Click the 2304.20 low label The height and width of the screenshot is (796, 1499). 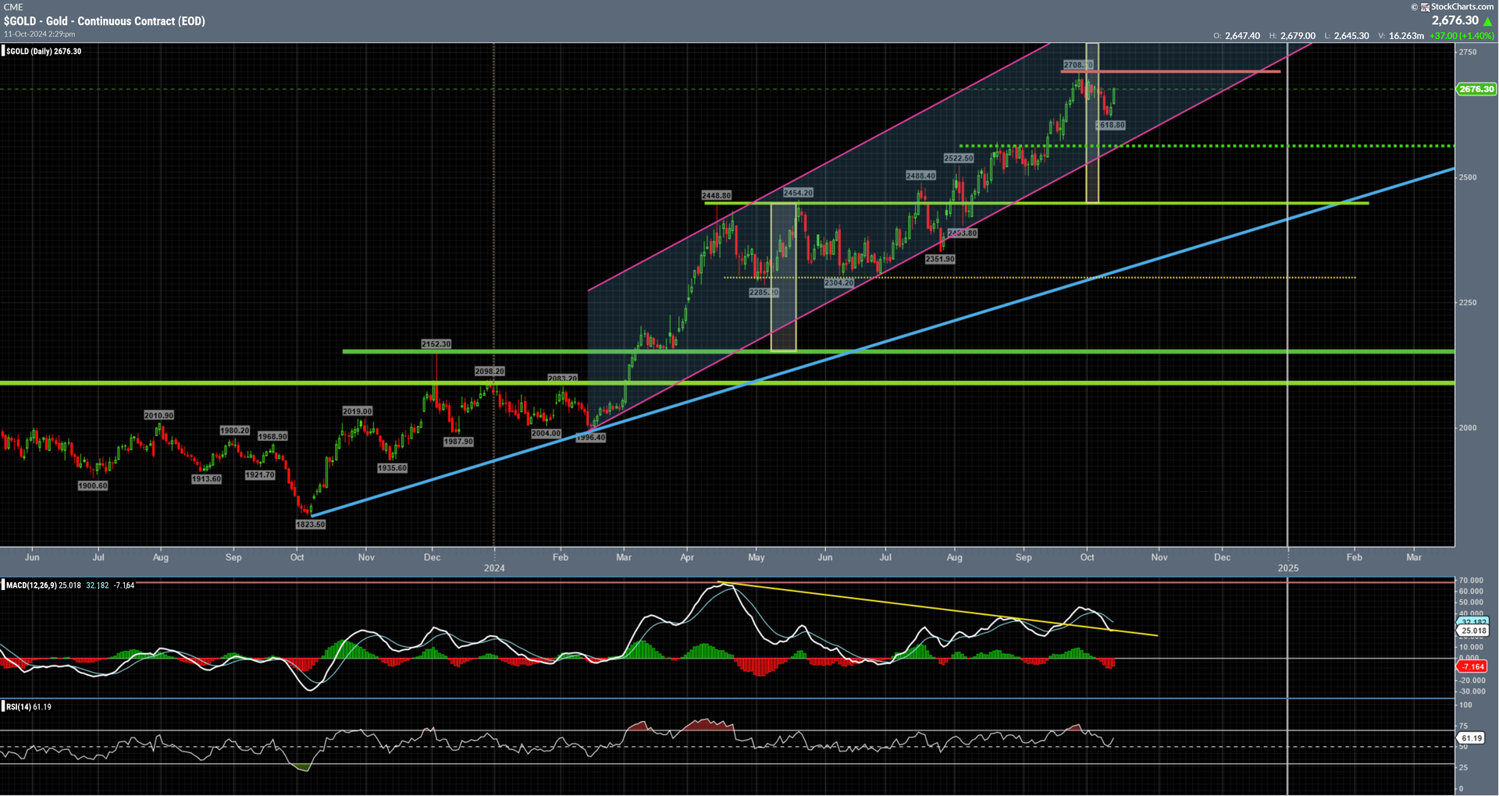[839, 283]
